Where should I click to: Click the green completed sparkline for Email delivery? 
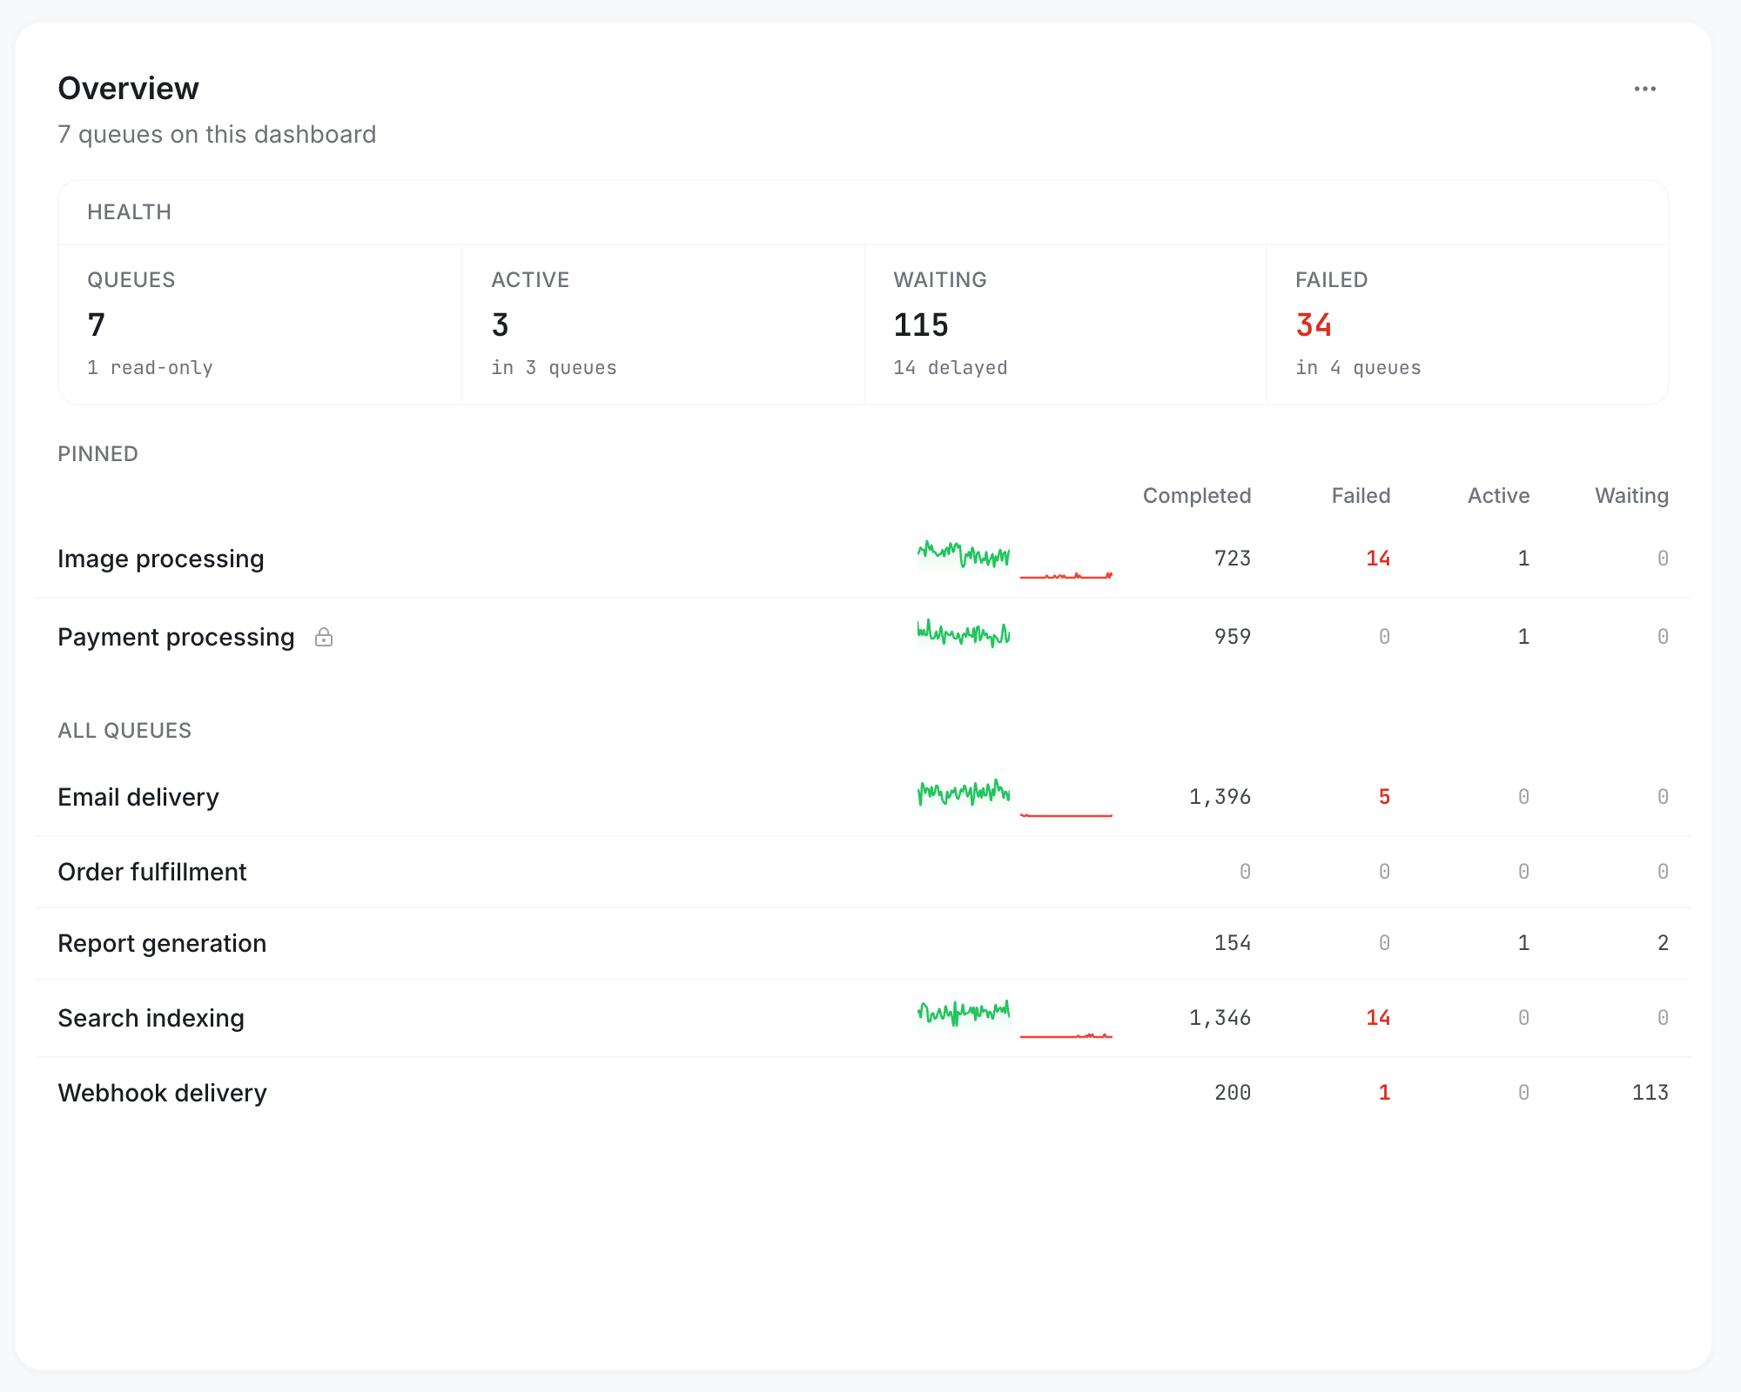pos(964,795)
